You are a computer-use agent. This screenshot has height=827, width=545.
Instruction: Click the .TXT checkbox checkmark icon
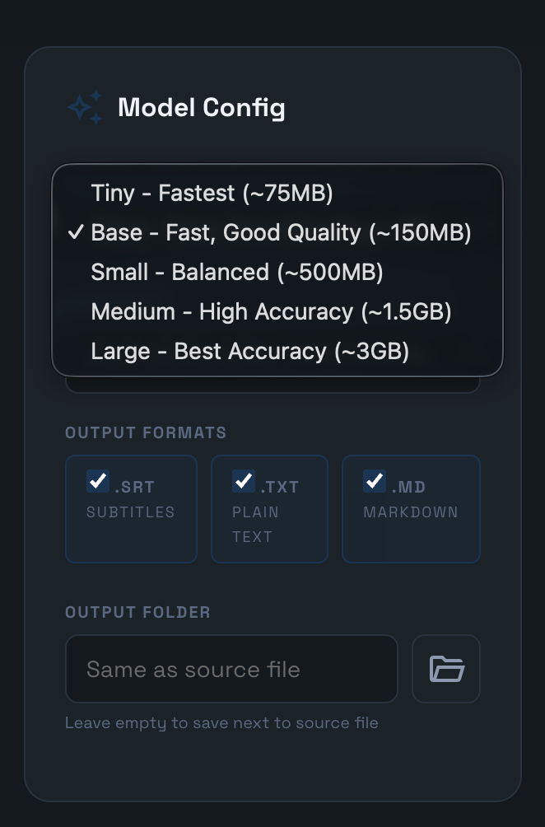(244, 479)
